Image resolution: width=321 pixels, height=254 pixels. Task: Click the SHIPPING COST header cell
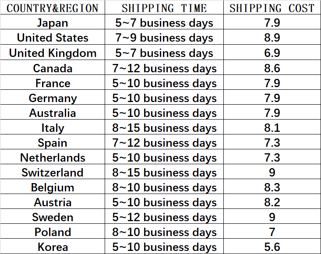tap(272, 8)
